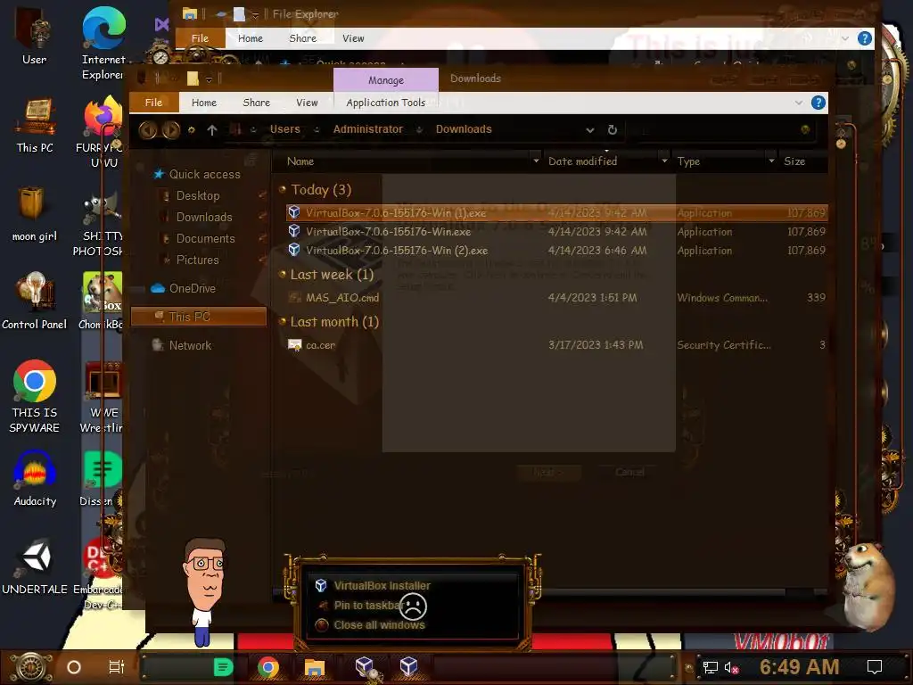Select Pin to taskbar in jump list
This screenshot has width=913, height=685.
point(367,606)
